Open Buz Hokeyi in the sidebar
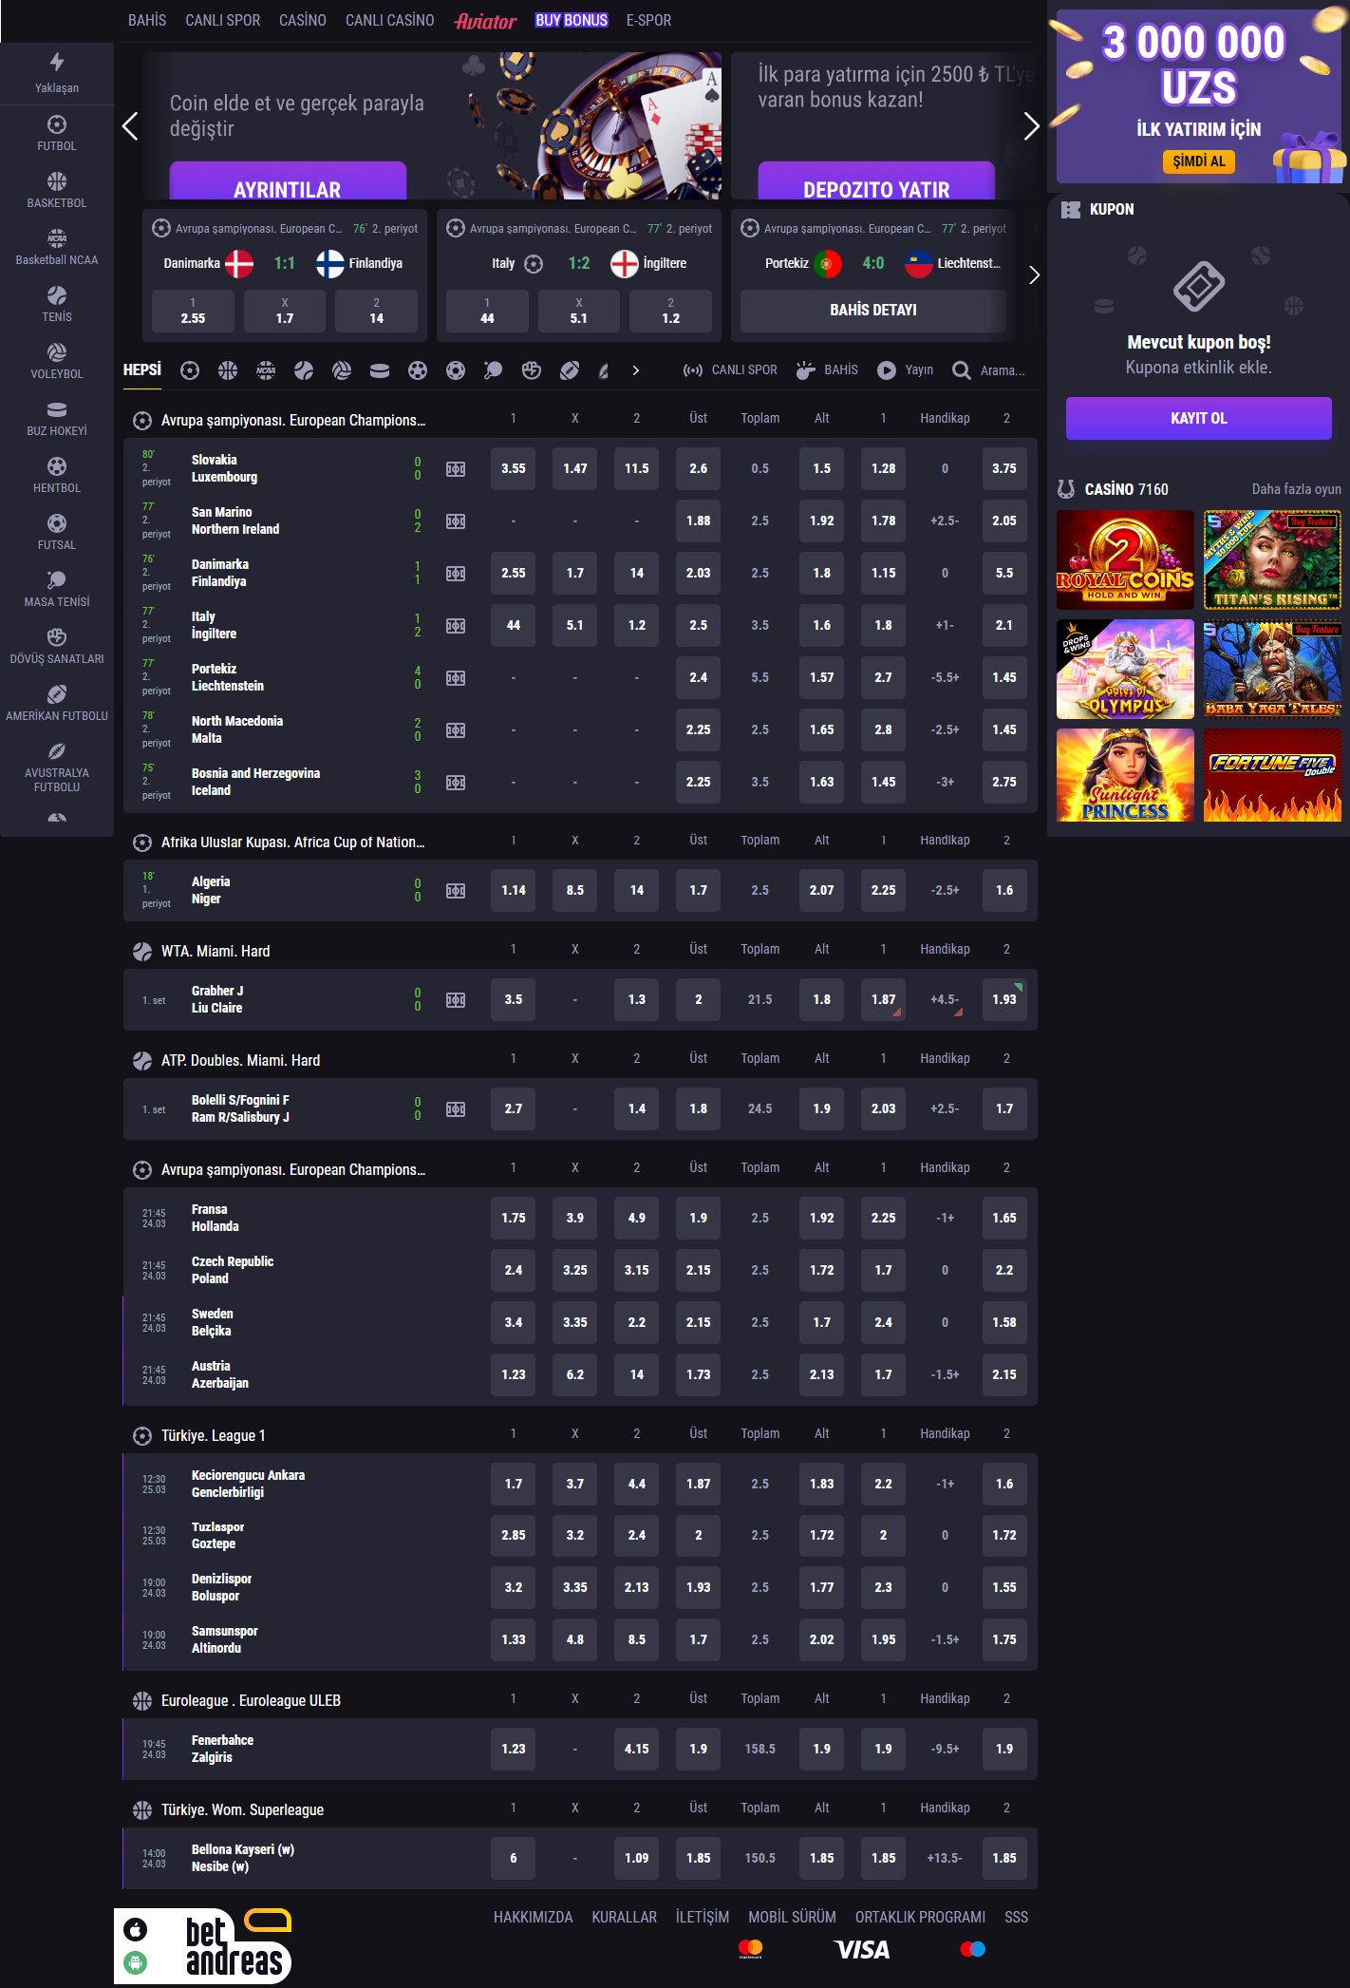Image resolution: width=1350 pixels, height=1988 pixels. [57, 418]
